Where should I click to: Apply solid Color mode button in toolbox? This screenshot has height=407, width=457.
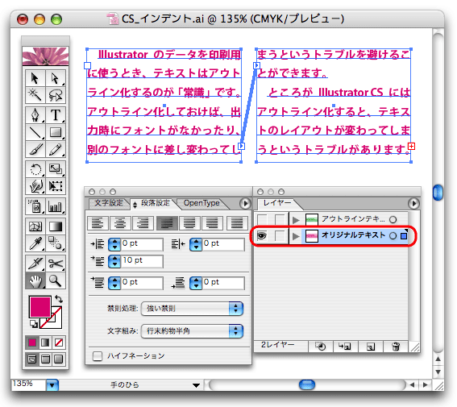32,343
